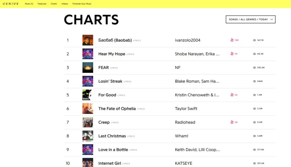Open the Videos nav link
291x167 pixels.
tap(65, 4)
